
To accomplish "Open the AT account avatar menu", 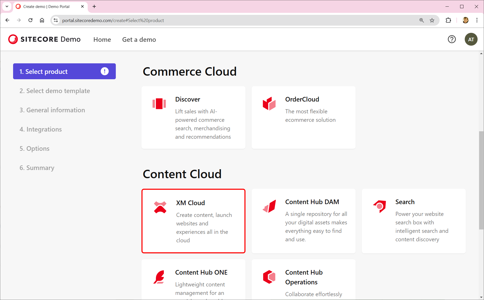I will (x=471, y=39).
